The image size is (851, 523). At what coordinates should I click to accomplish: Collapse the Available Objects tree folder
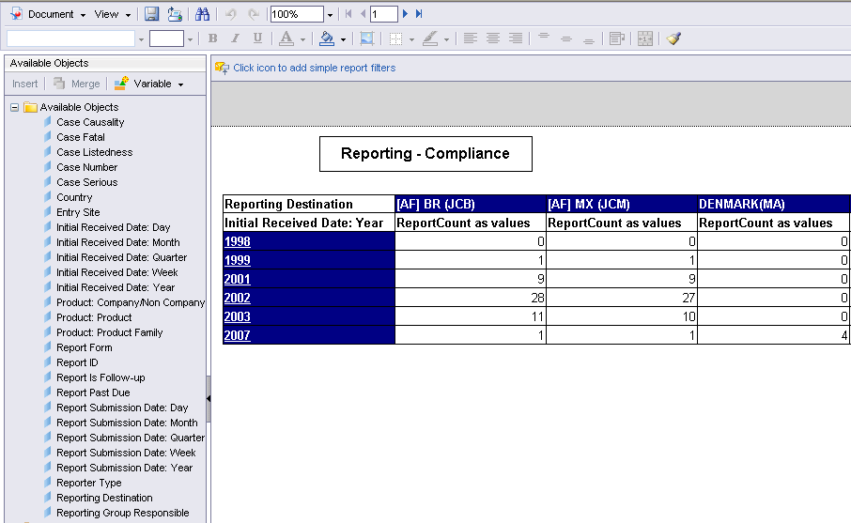tap(15, 107)
